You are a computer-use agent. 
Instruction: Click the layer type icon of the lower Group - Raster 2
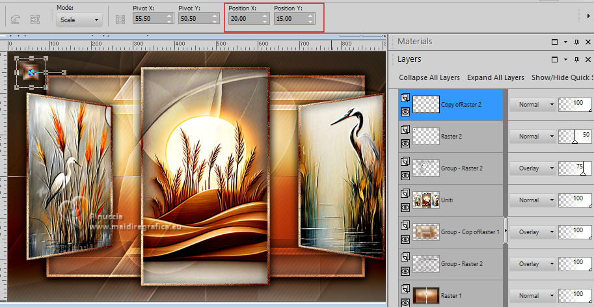pos(405,257)
